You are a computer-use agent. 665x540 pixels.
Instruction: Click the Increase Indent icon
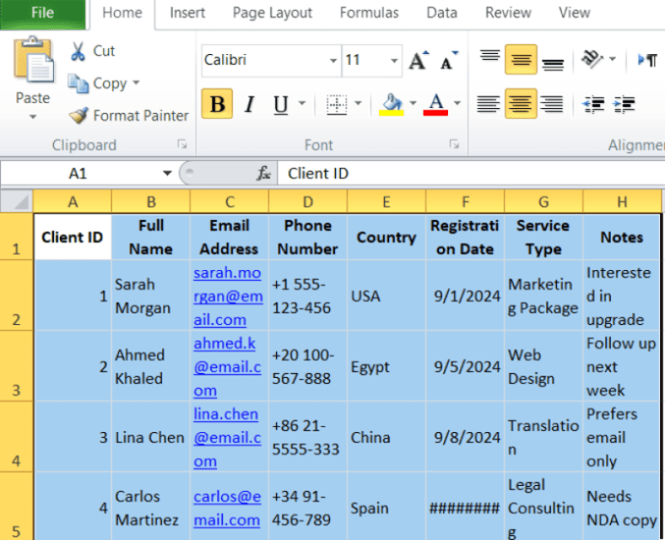(x=623, y=105)
